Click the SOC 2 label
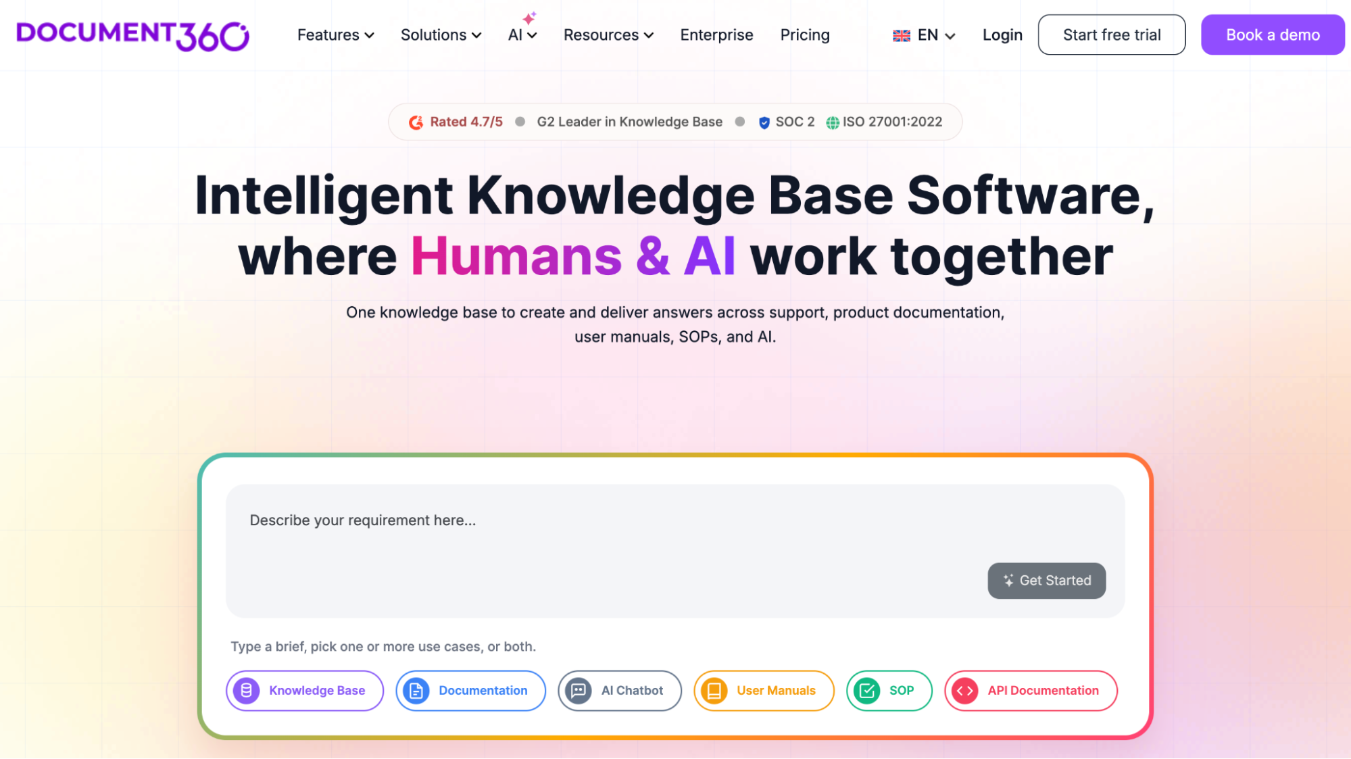The height and width of the screenshot is (759, 1351). click(x=795, y=122)
